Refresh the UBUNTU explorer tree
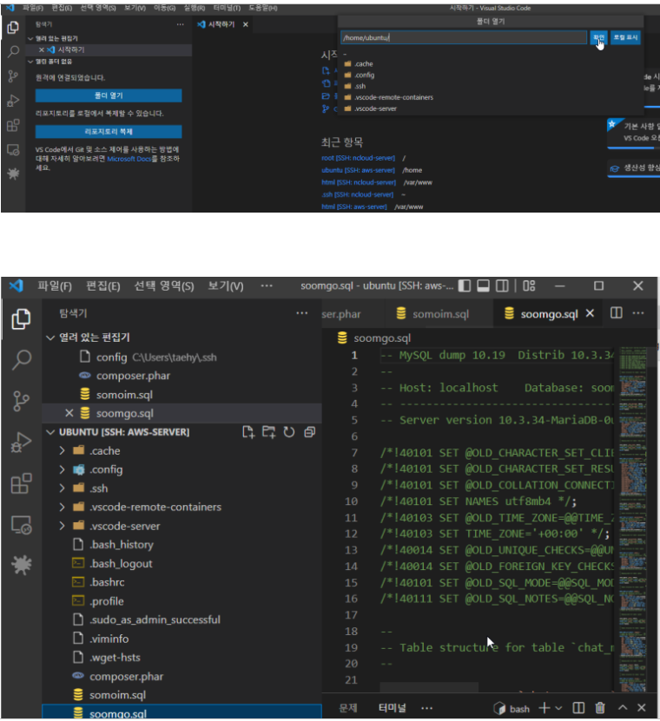The height and width of the screenshot is (721, 660). click(x=289, y=432)
